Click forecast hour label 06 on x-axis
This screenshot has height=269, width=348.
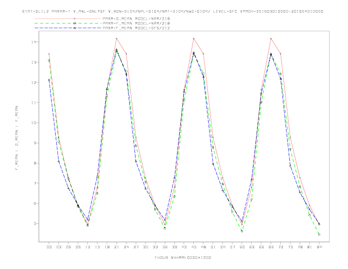point(69,247)
